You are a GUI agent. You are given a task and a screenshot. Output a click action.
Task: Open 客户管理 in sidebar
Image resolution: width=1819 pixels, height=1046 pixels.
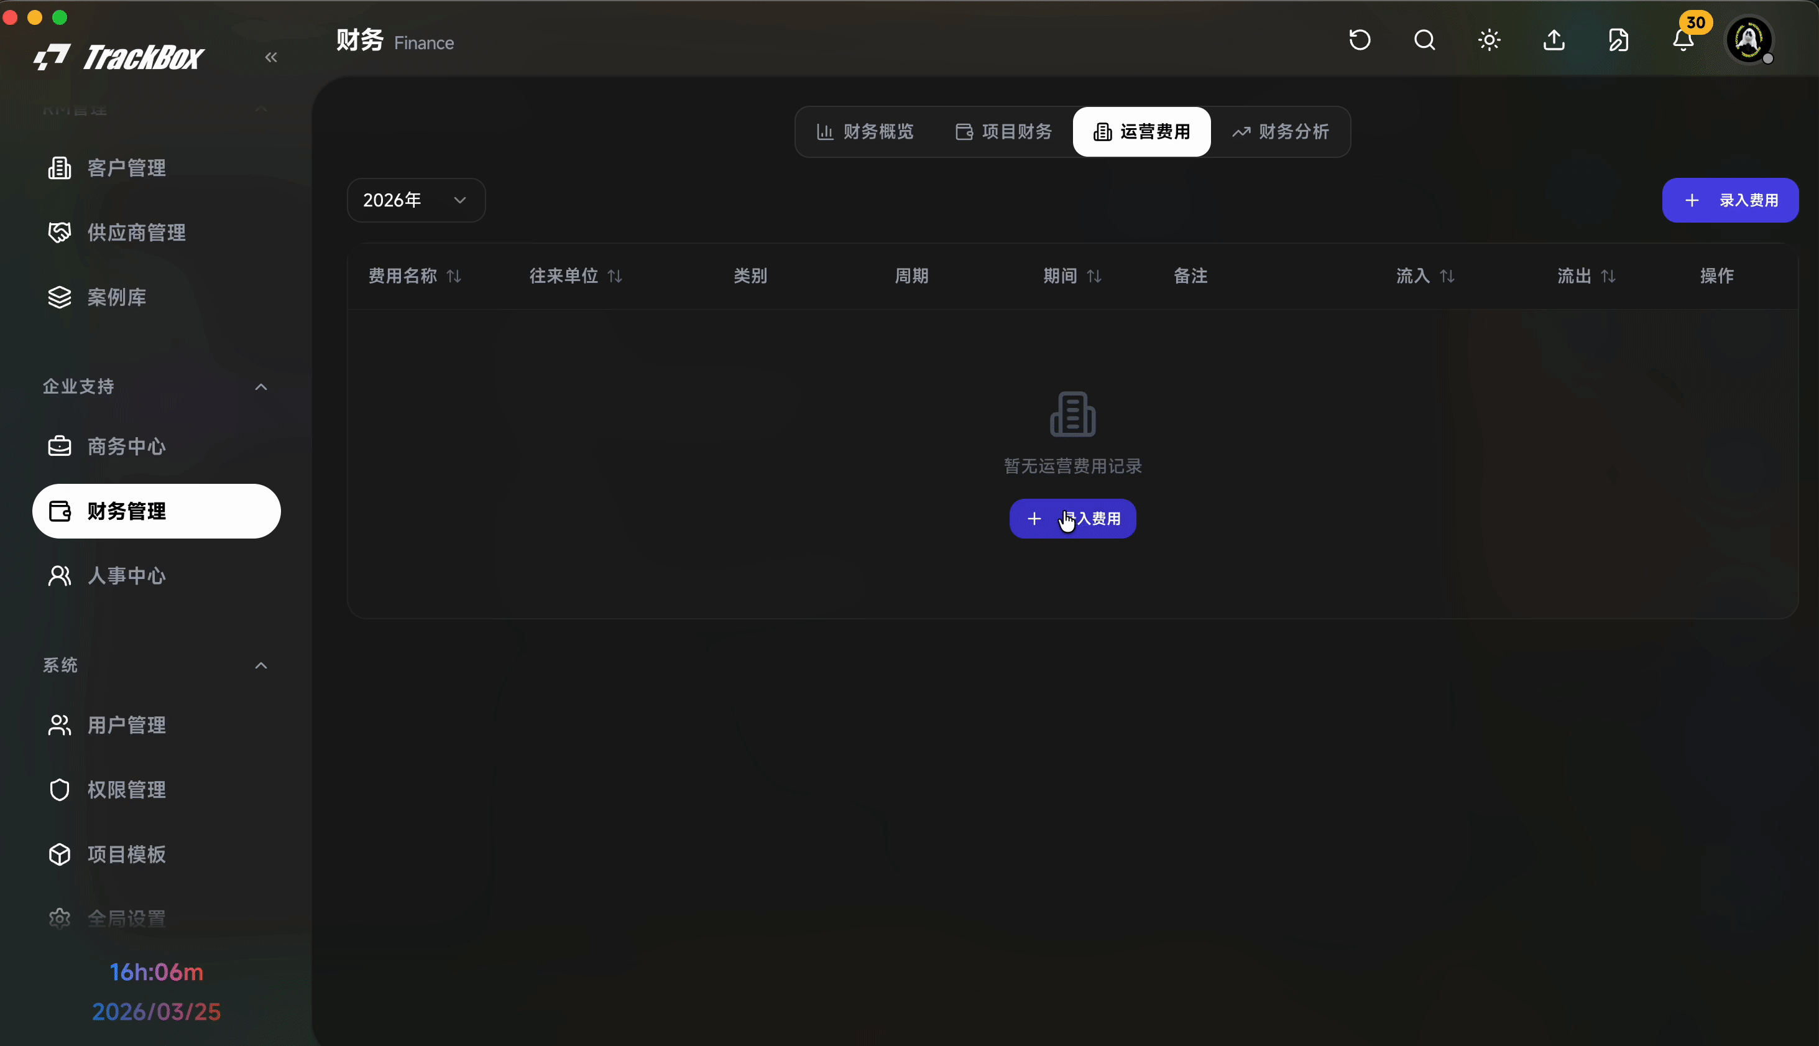pos(156,168)
